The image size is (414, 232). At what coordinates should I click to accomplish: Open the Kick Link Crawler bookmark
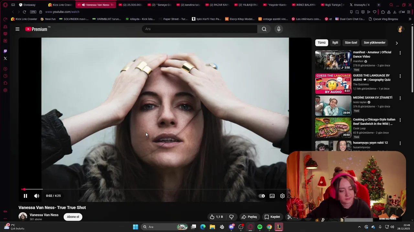tap(24, 19)
